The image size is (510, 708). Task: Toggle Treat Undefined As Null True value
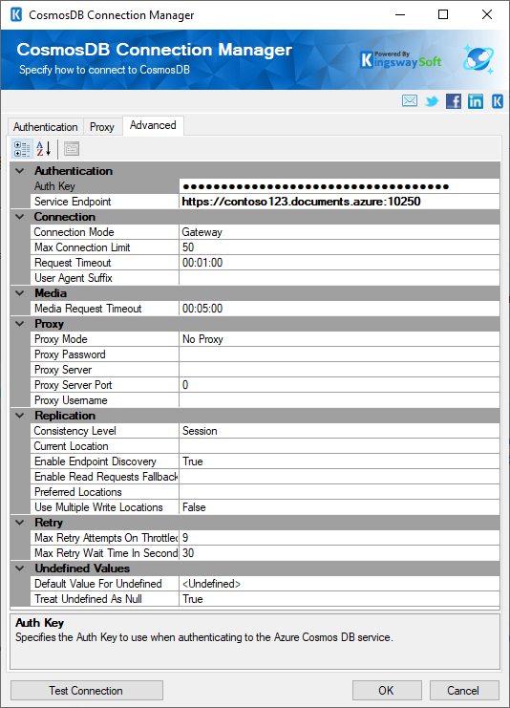tap(339, 599)
